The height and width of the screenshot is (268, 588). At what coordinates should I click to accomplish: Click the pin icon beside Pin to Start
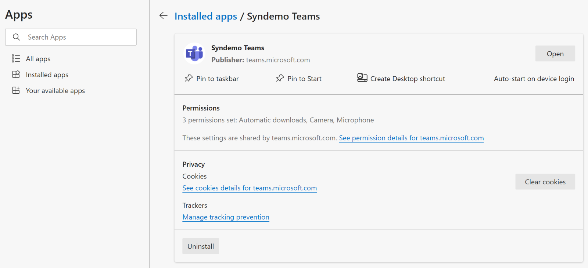pos(280,78)
